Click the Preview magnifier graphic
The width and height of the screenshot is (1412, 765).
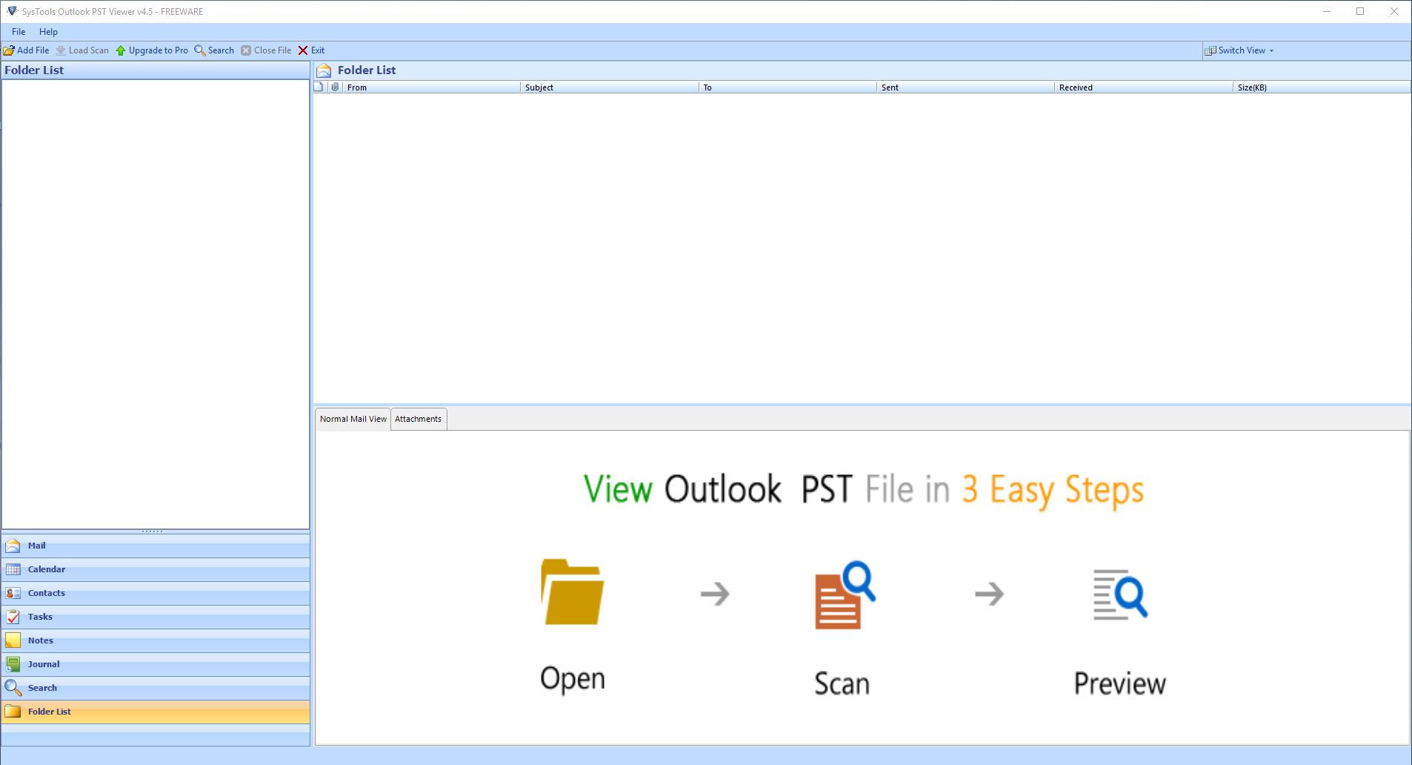1120,594
